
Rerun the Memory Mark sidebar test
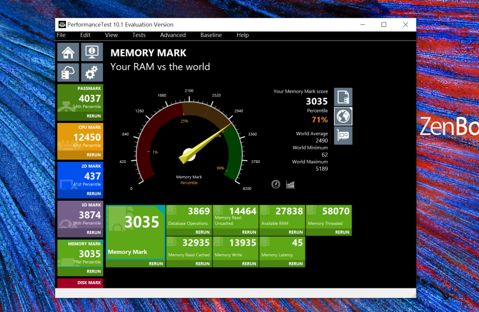[94, 271]
